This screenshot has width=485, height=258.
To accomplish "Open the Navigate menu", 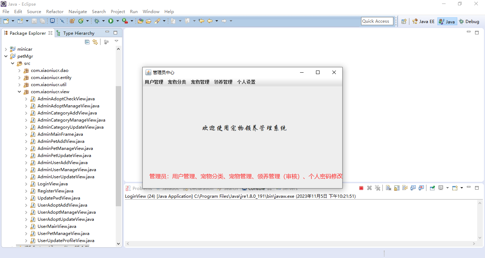I will (x=78, y=11).
